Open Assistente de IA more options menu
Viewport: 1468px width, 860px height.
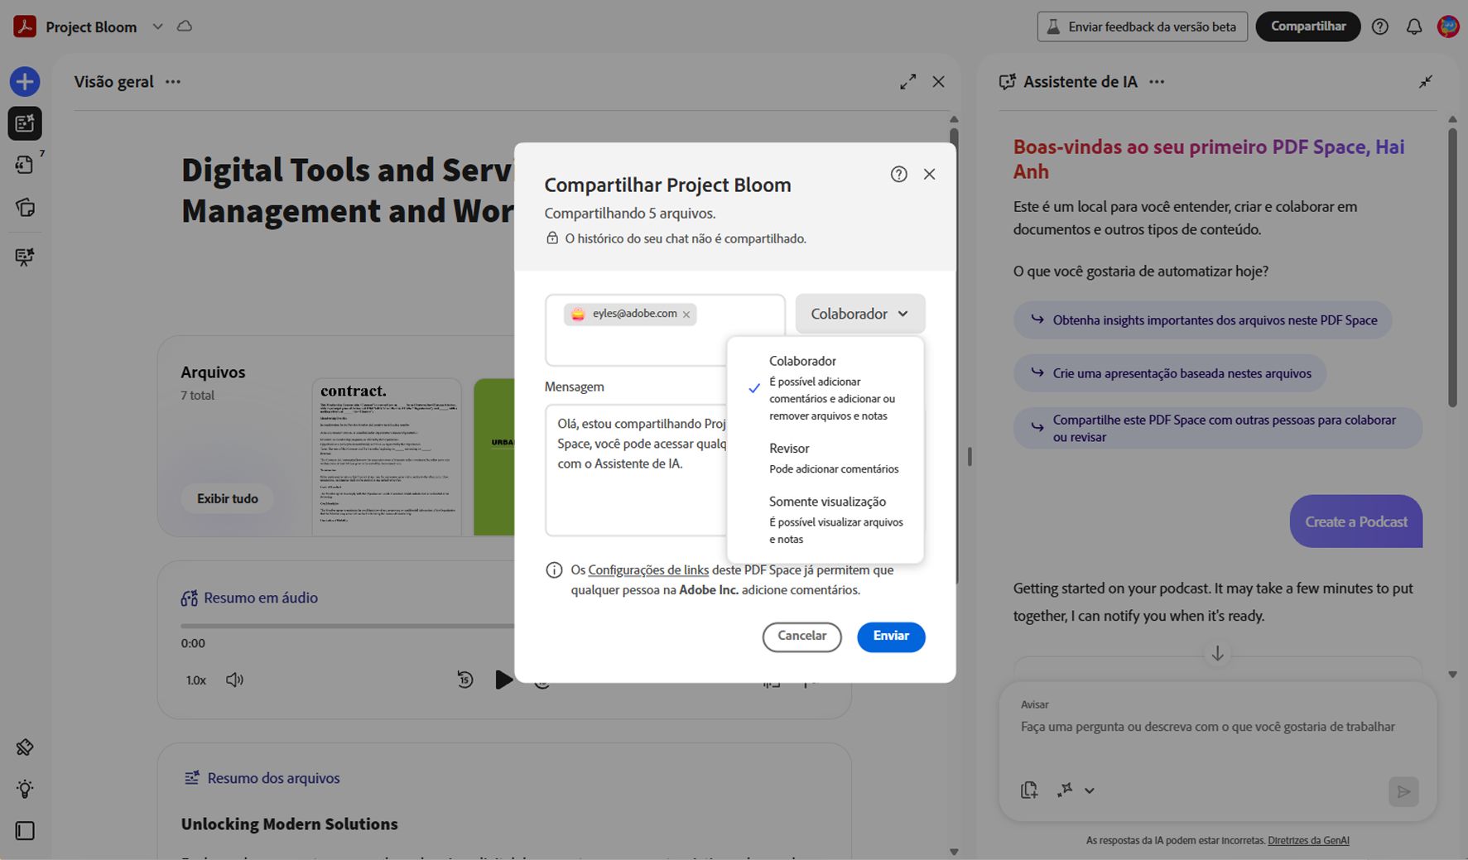1157,82
